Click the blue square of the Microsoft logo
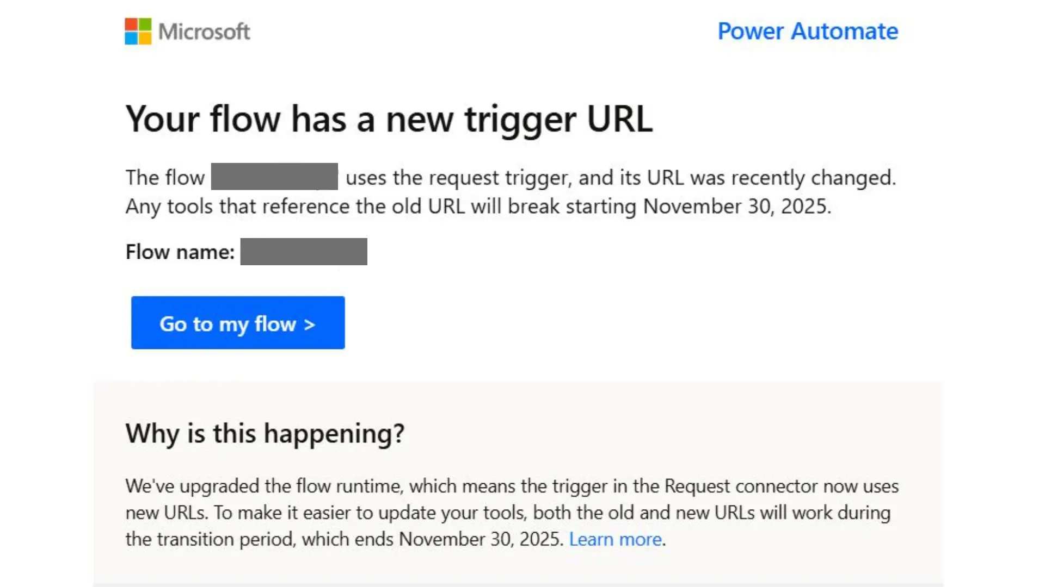 click(x=131, y=38)
